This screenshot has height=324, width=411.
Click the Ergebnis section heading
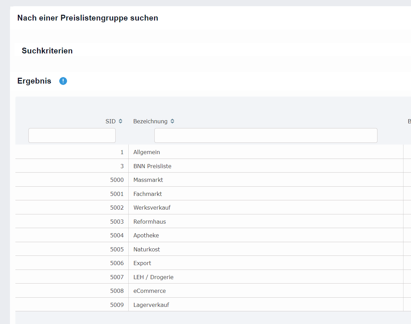pos(34,81)
